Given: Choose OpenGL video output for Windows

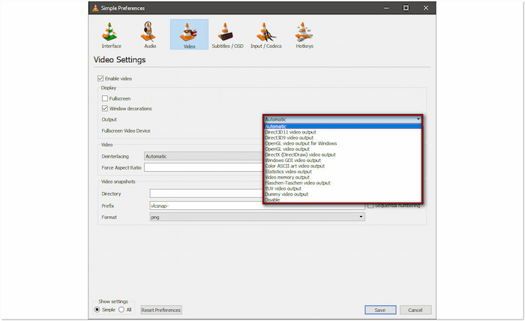Looking at the screenshot, I should [343, 143].
